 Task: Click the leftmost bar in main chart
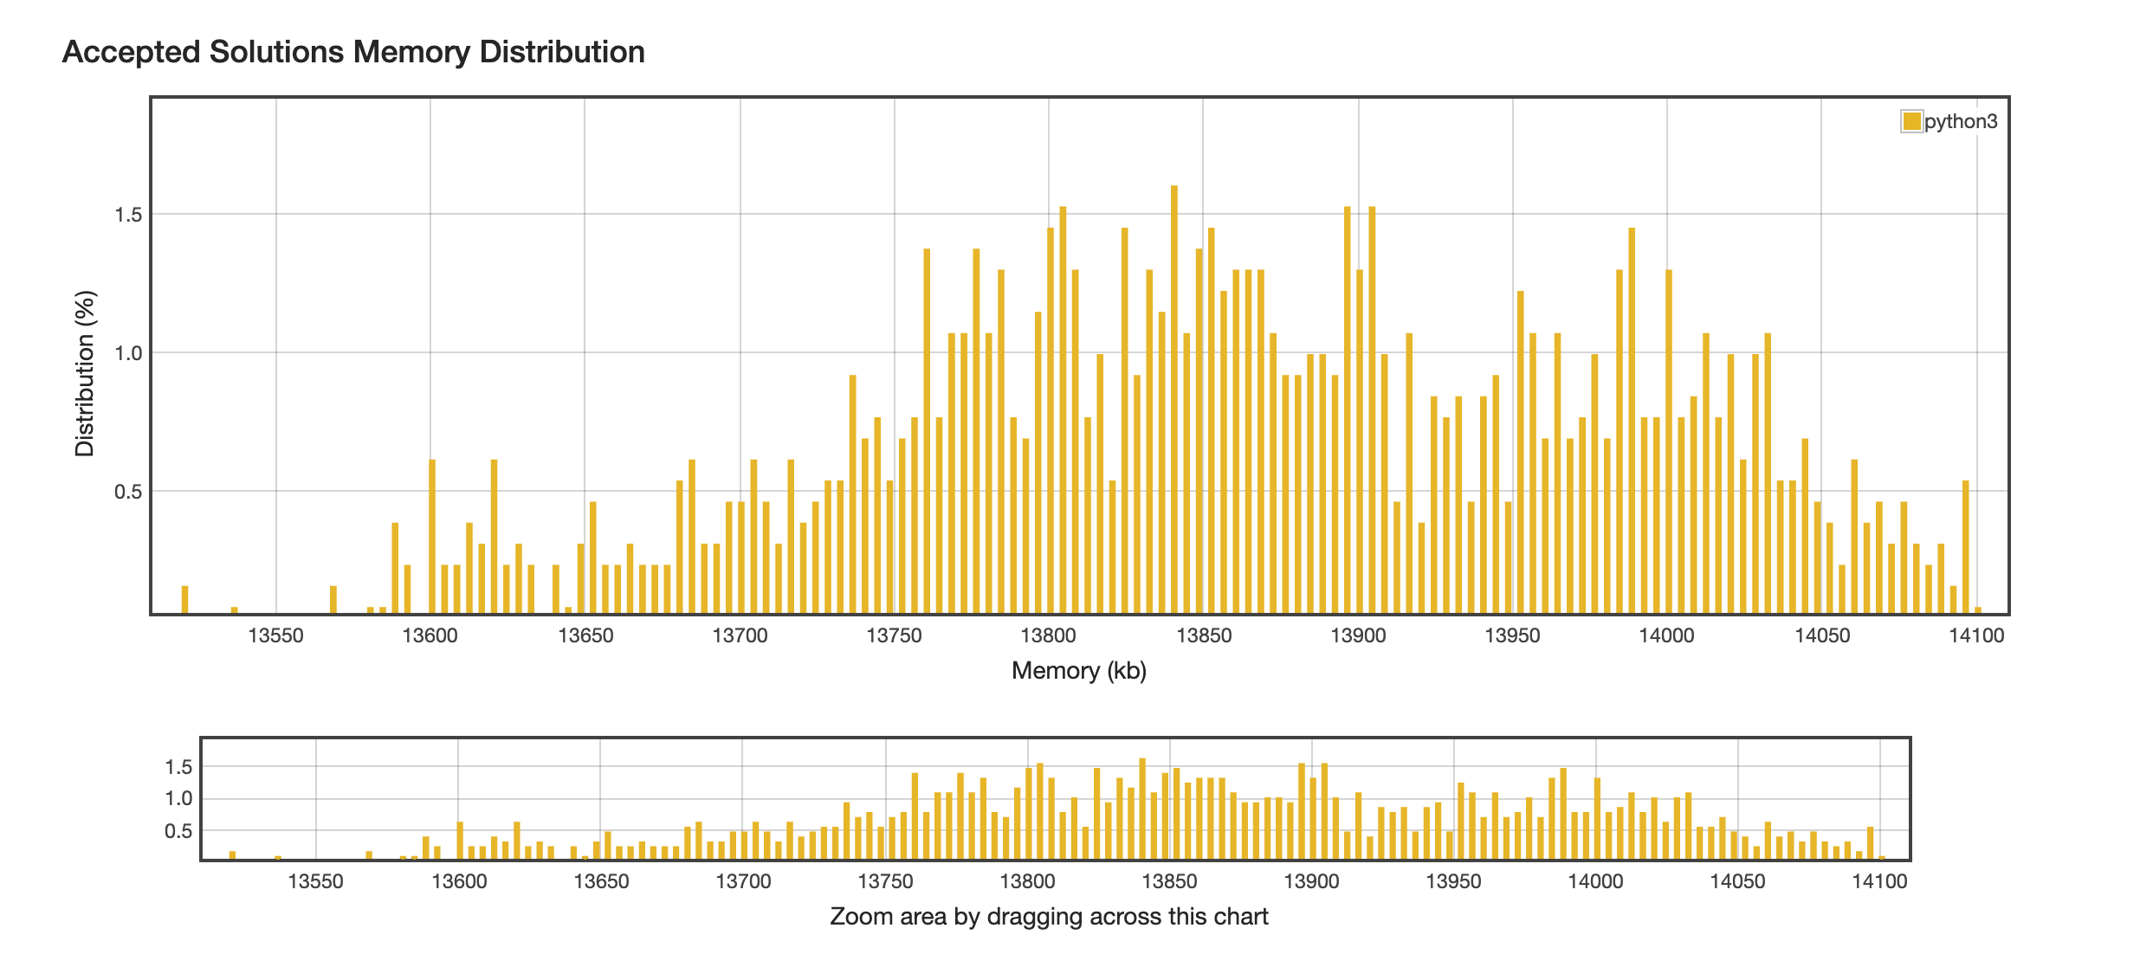coord(184,600)
